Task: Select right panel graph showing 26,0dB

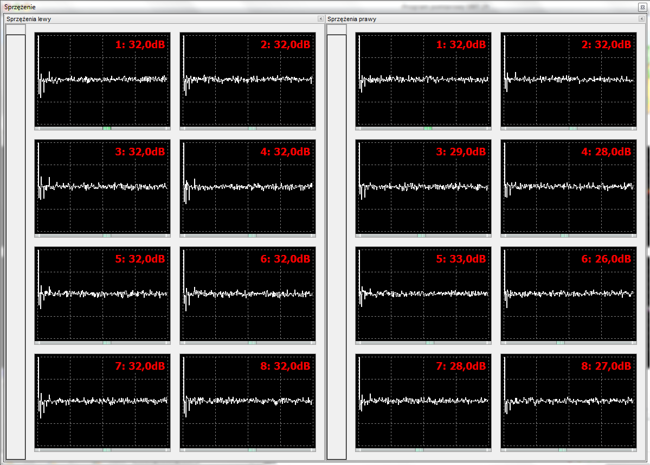Action: tap(569, 294)
